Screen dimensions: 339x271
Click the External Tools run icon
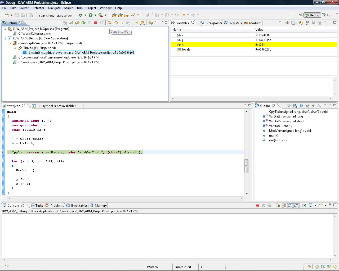pyautogui.click(x=101, y=15)
